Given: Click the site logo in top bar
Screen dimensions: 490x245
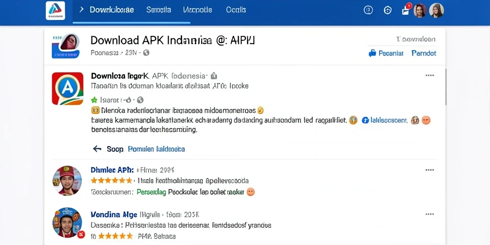Looking at the screenshot, I should point(56,11).
